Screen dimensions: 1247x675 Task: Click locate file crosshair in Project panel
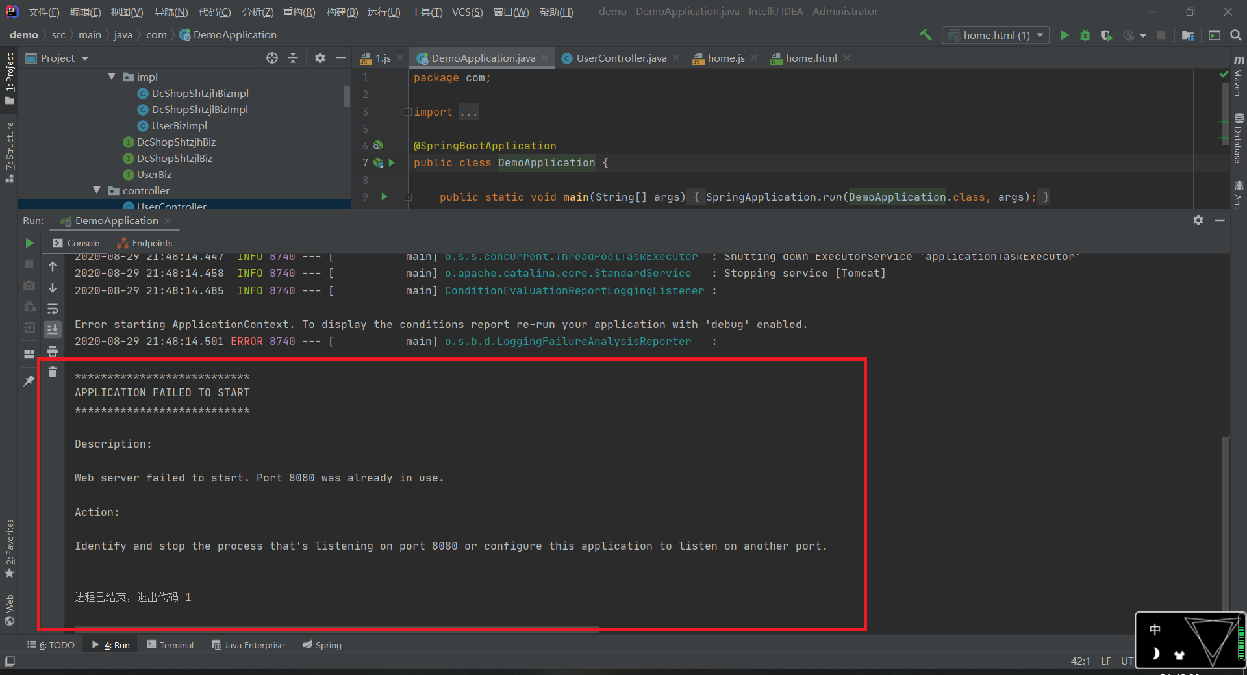point(272,58)
